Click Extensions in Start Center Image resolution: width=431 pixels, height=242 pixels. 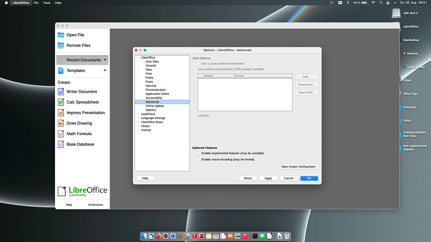tap(96, 205)
